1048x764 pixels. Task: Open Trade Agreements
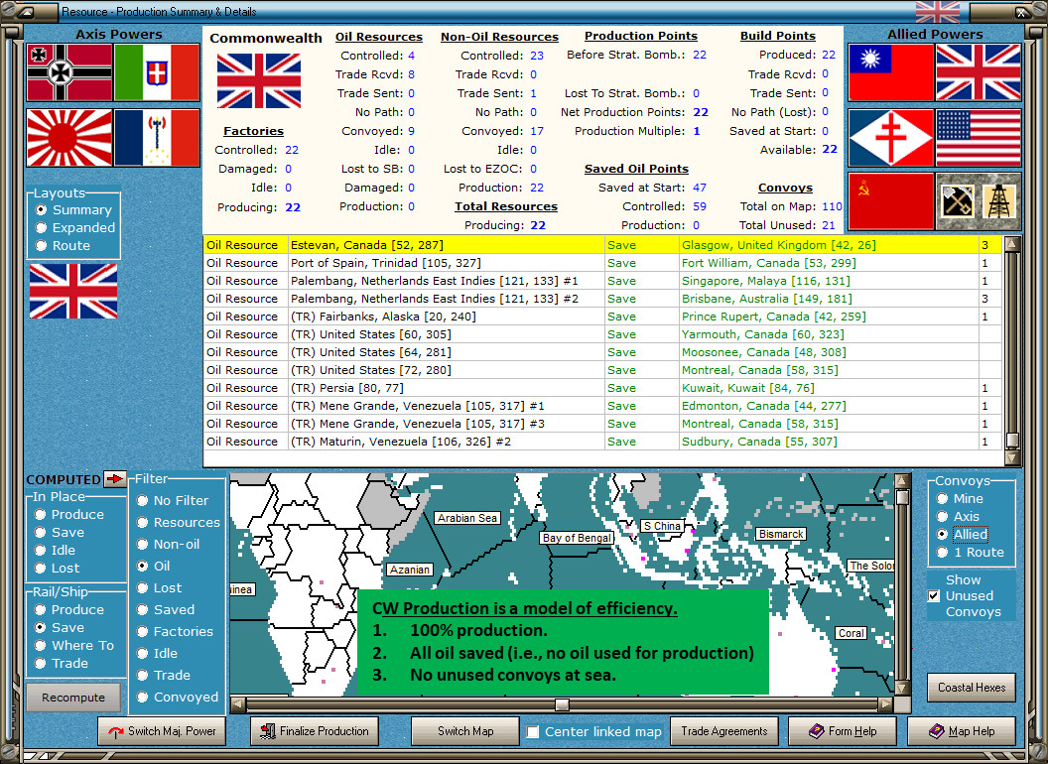723,731
